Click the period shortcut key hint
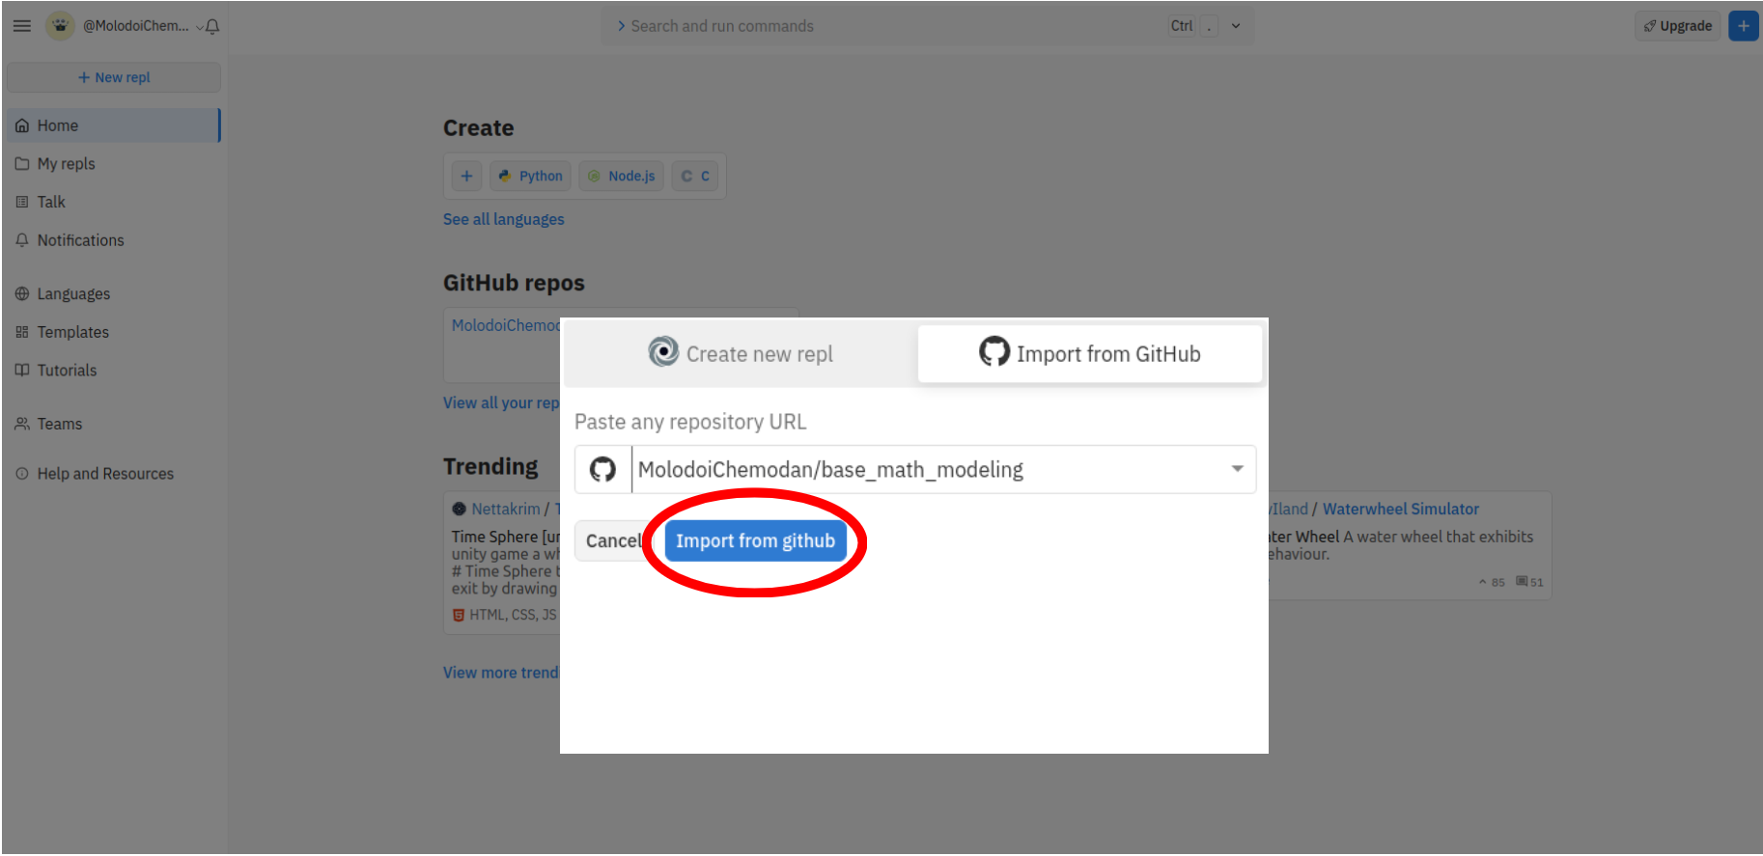 coord(1209,26)
